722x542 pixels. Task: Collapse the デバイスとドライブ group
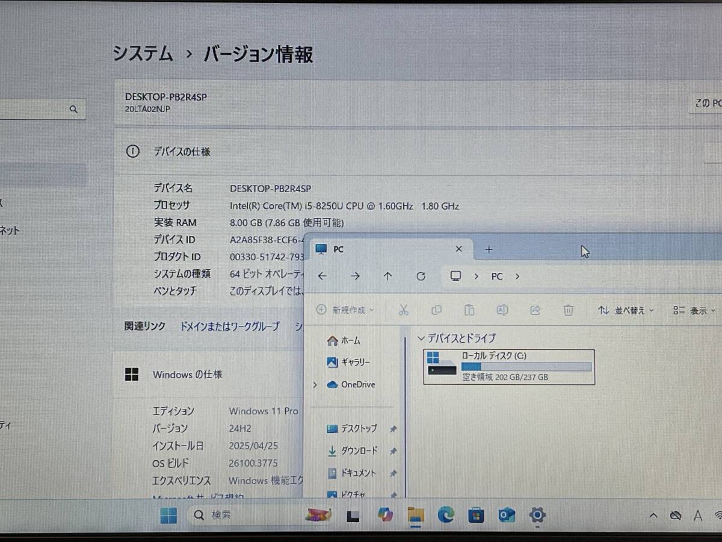(421, 338)
